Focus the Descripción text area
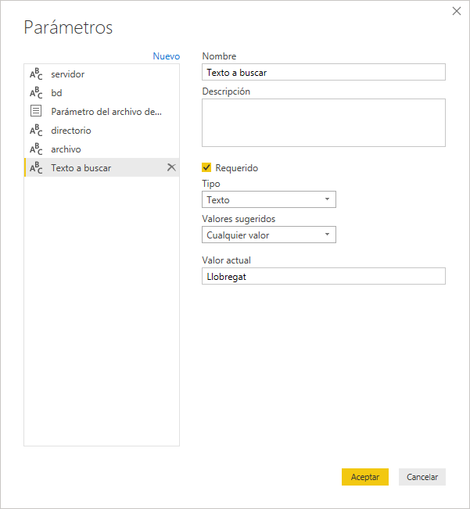This screenshot has height=509, width=470. coord(323,123)
